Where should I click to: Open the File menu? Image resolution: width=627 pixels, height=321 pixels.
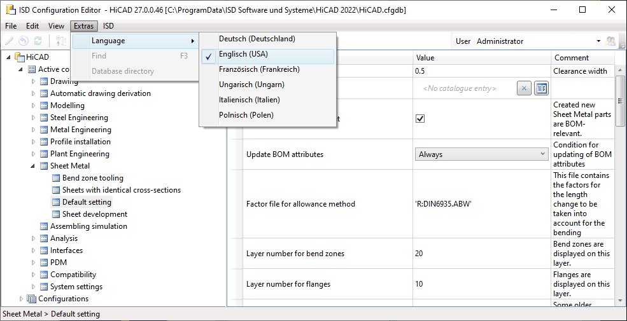[x=11, y=26]
